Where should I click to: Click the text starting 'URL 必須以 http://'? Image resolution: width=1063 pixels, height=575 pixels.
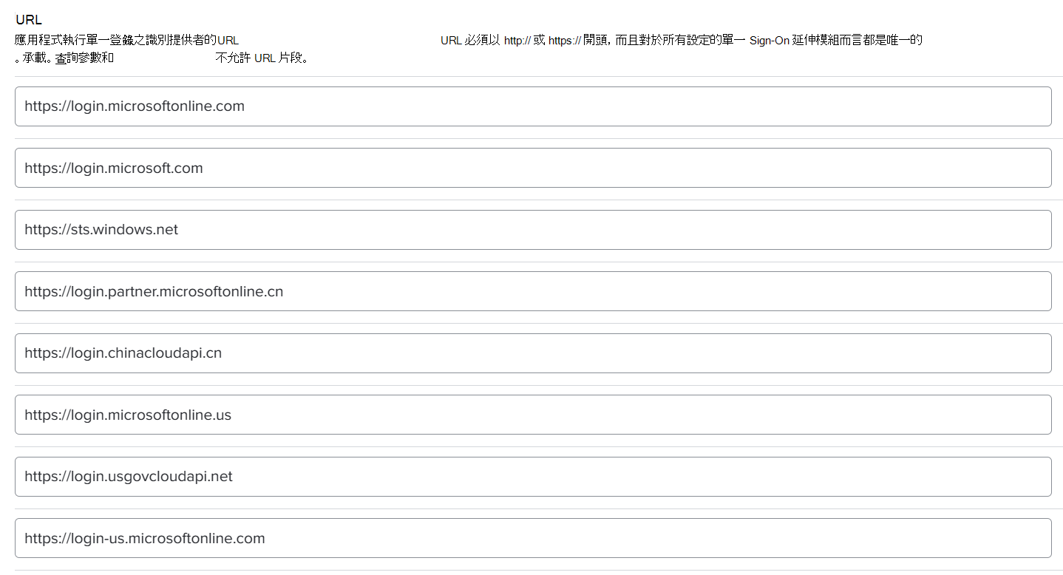681,40
